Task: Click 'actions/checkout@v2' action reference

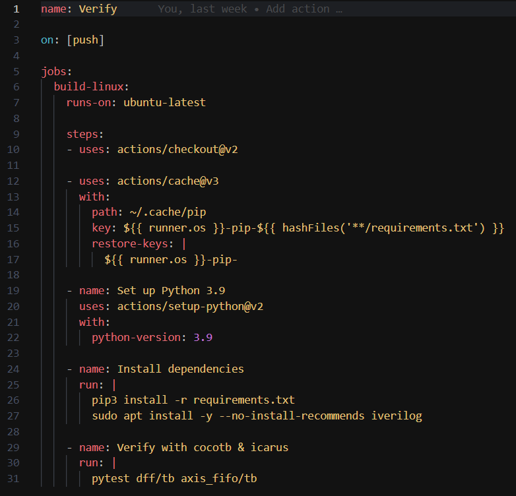Action: [177, 150]
